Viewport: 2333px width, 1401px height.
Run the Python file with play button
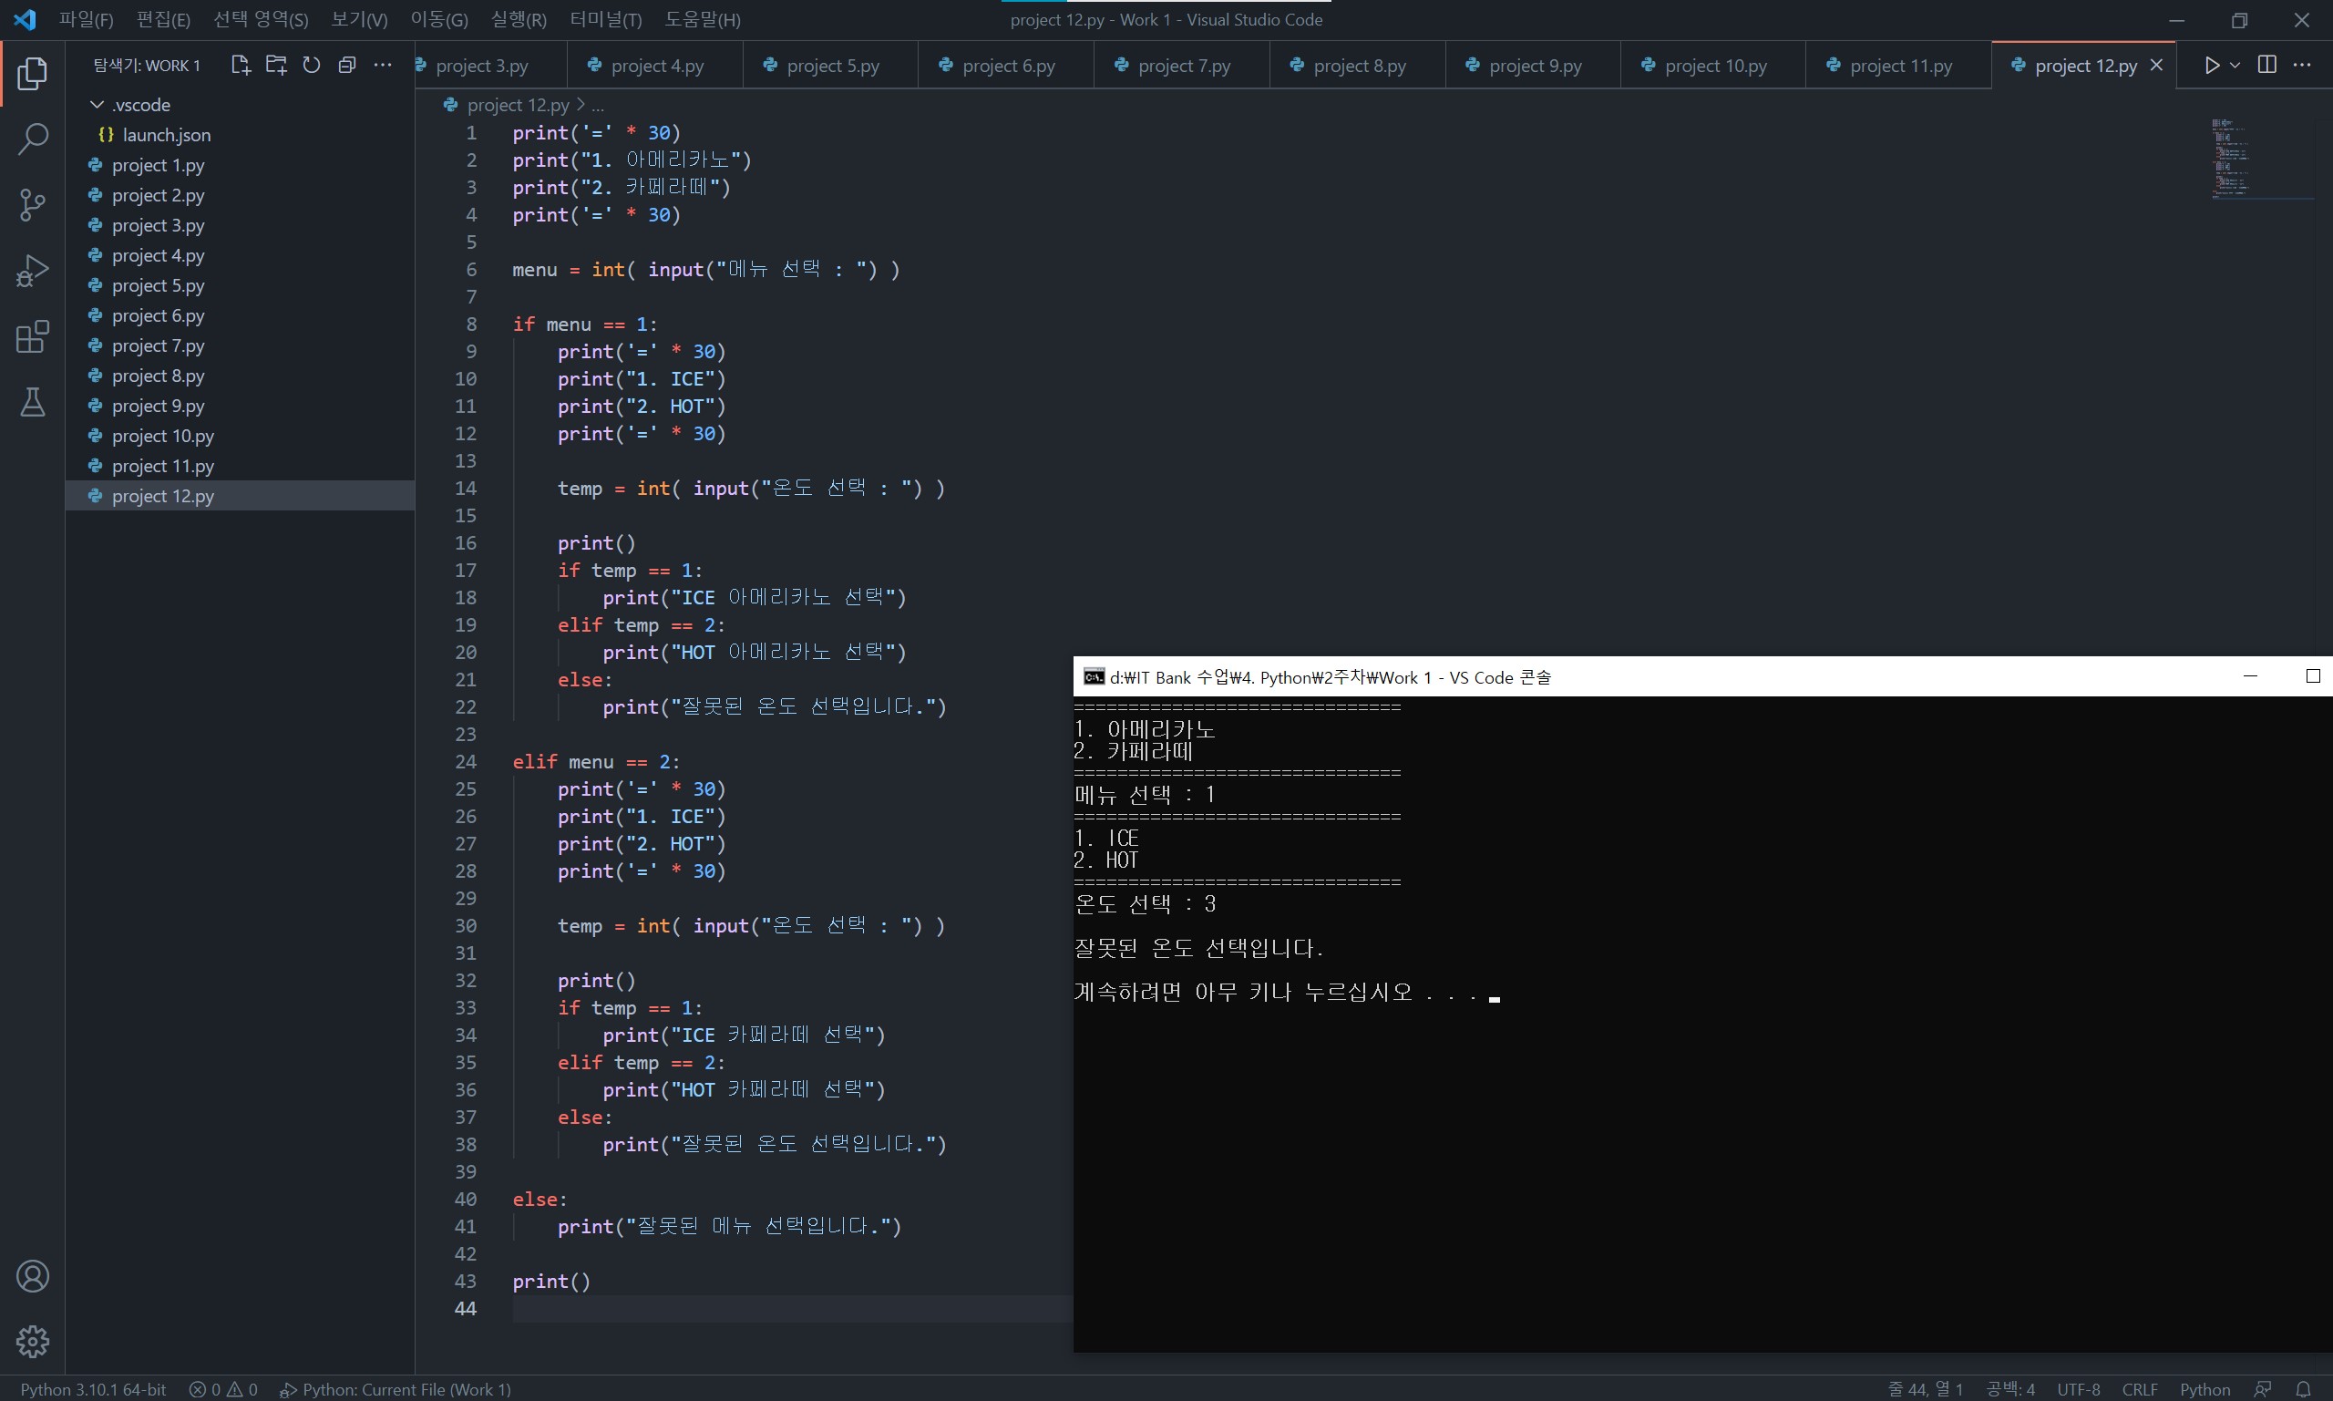(2211, 65)
